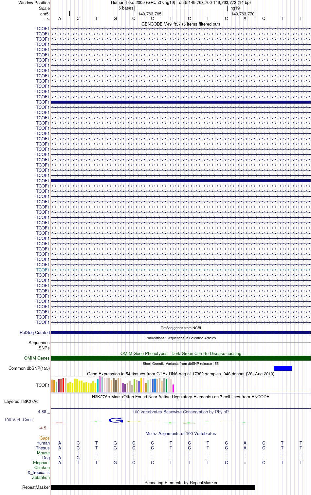Click 'Repeating Elements by RepeatMasker' title
311x495 pixels.
tap(181, 483)
